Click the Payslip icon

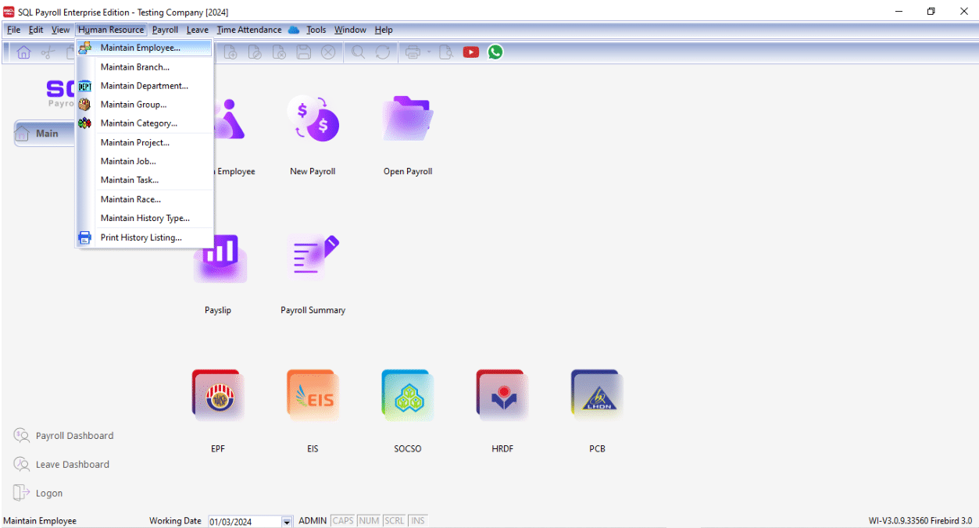[218, 259]
